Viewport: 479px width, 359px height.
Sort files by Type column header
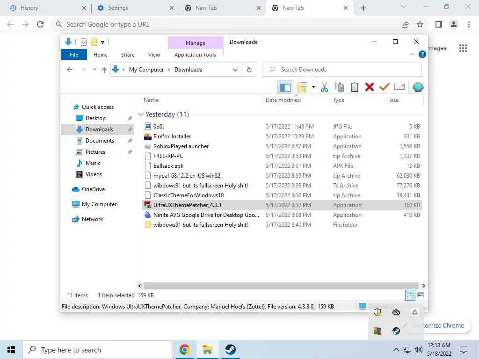point(339,100)
